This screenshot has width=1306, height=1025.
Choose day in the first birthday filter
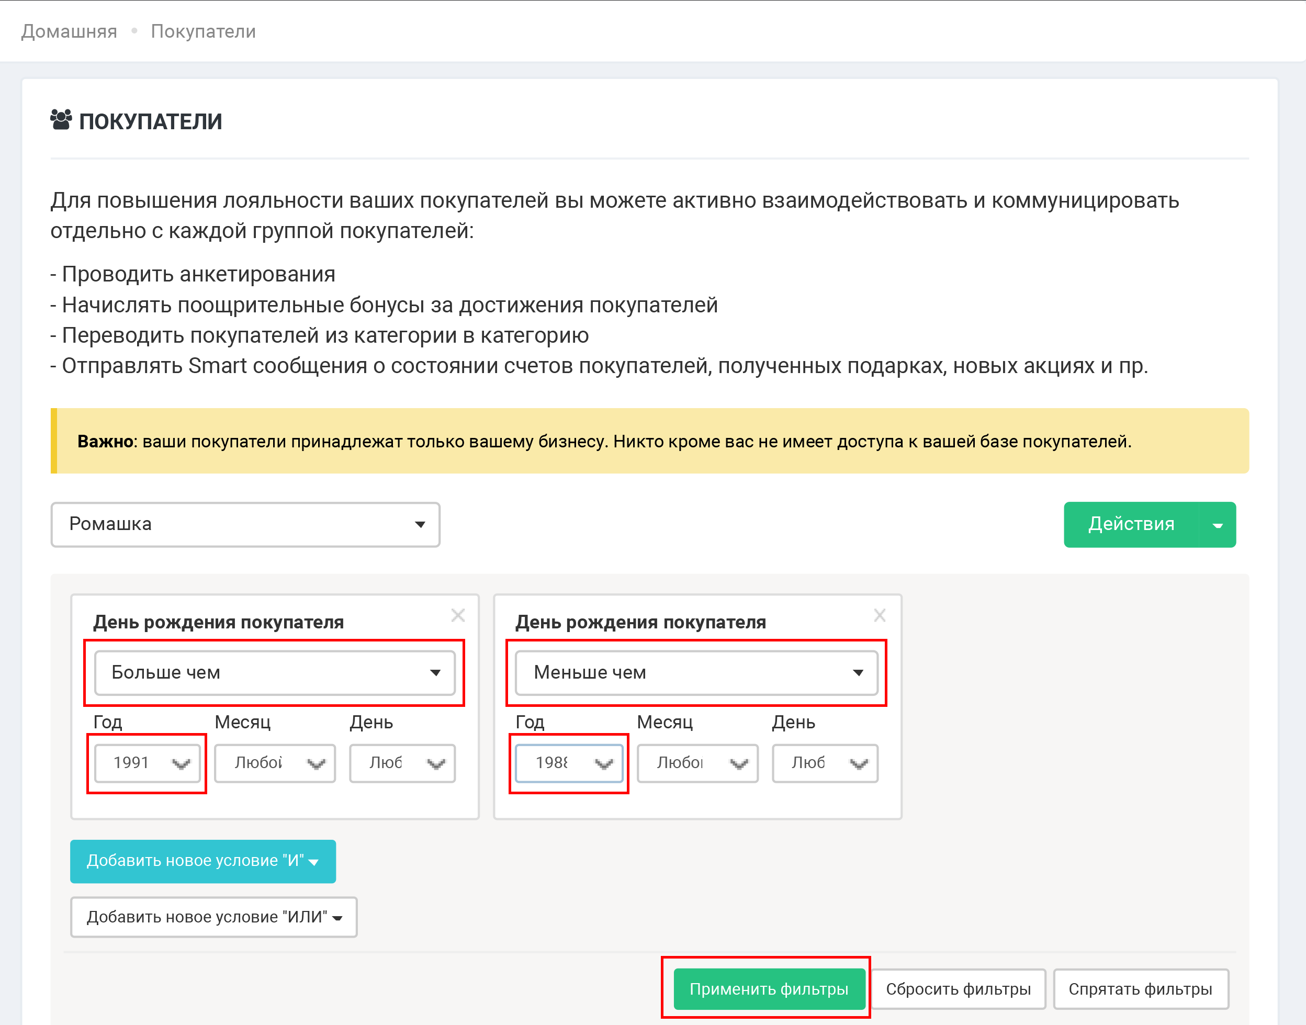click(402, 763)
